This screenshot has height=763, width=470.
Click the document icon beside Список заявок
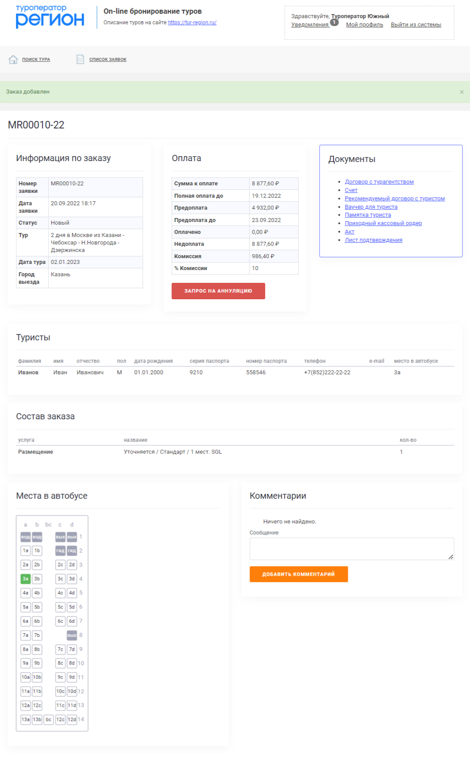pos(80,60)
